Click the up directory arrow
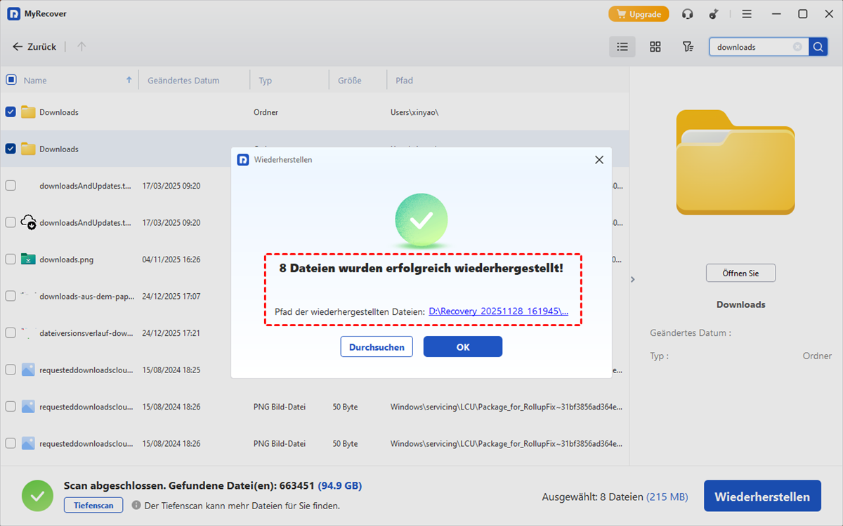The image size is (843, 526). [81, 47]
